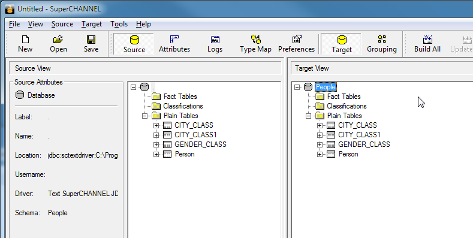The image size is (473, 238).
Task: Open the Attributes toolbar icon
Action: [x=174, y=44]
